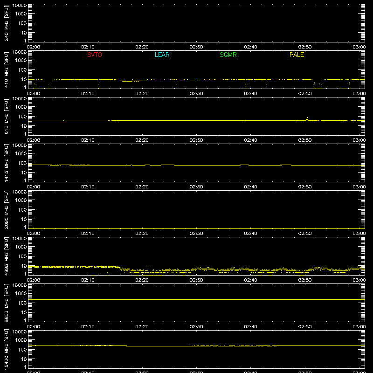Click the 10000 value on 245 MHz axis
The image size is (373, 373).
click(20, 6)
